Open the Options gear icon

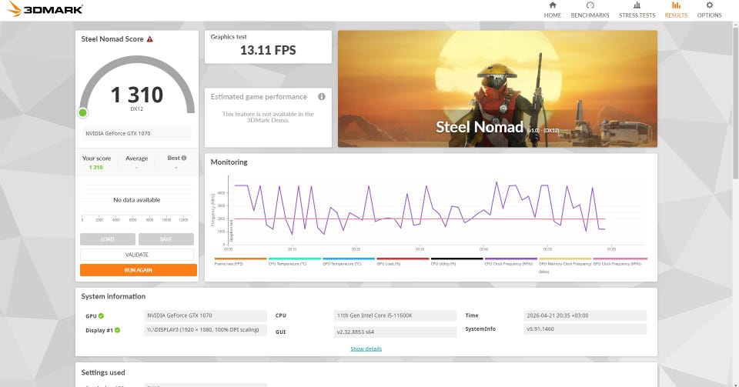[709, 5]
